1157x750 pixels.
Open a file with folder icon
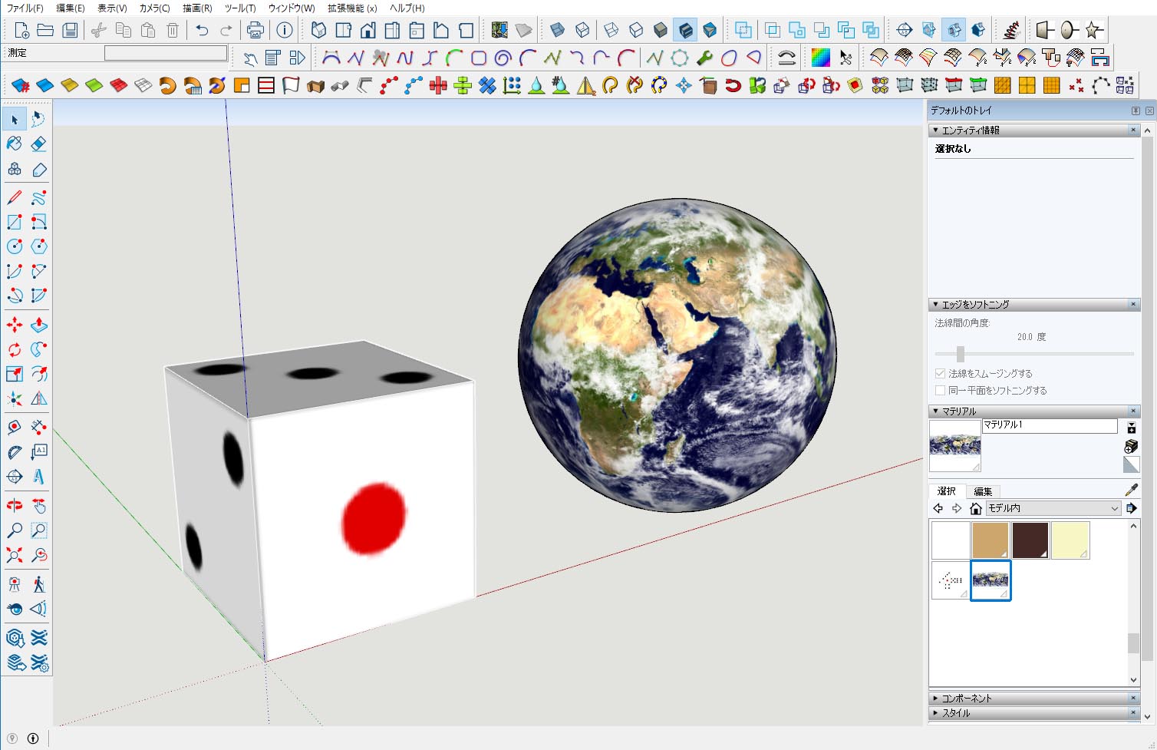coord(45,30)
